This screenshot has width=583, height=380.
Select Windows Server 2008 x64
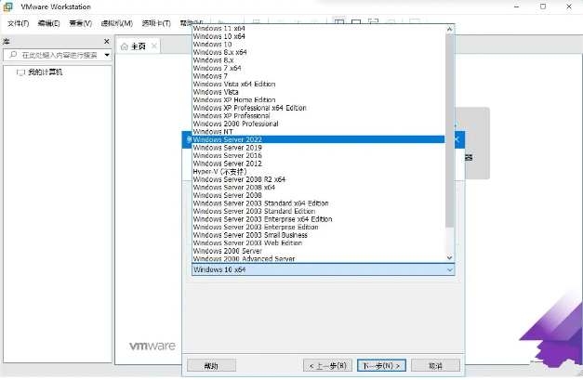pyautogui.click(x=318, y=188)
